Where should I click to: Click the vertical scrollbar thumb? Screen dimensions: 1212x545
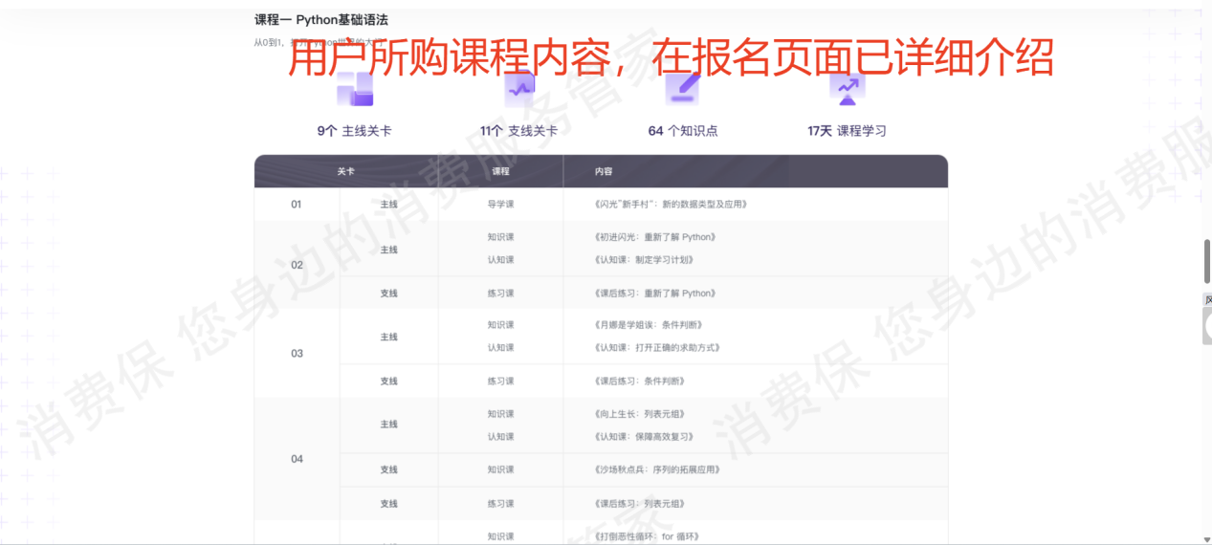coord(1207,261)
